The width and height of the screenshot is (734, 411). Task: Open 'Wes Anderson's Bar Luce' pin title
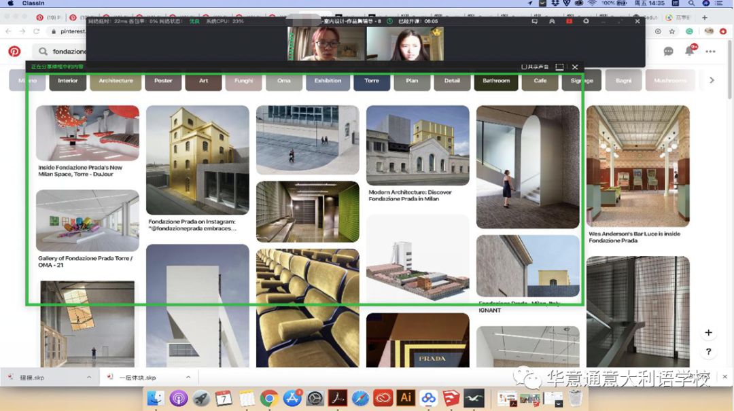pos(634,237)
